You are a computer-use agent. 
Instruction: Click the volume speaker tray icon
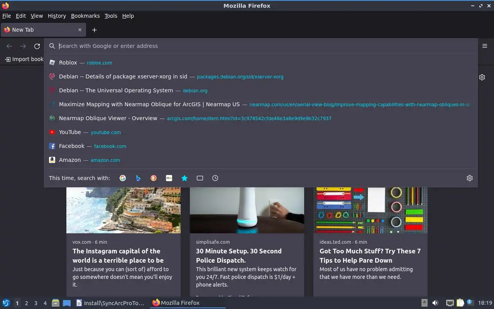point(435,303)
